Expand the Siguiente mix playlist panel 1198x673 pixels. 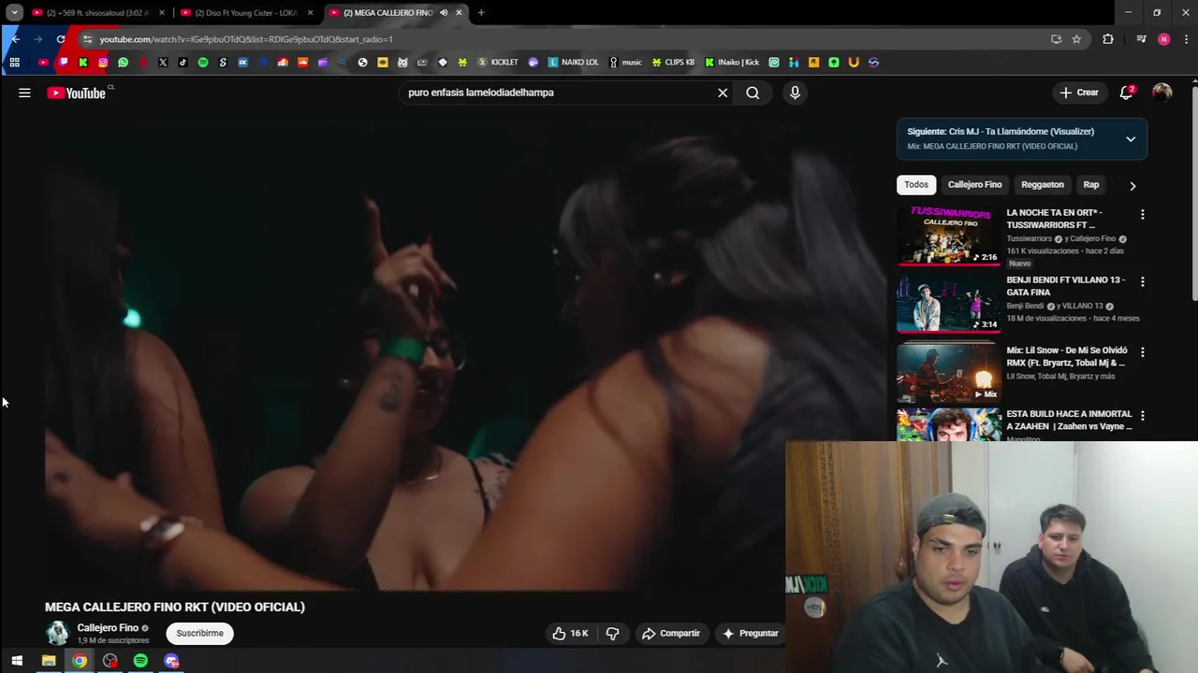click(1131, 139)
